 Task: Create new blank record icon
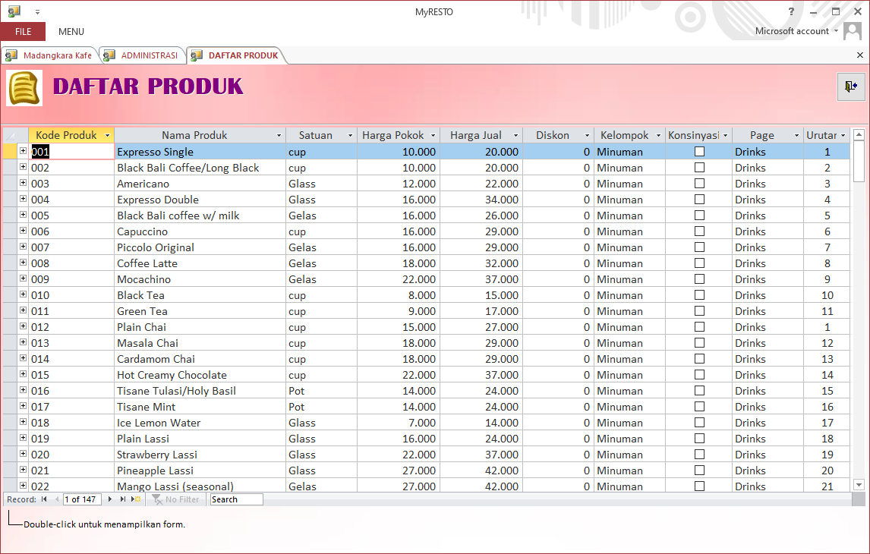click(x=136, y=499)
